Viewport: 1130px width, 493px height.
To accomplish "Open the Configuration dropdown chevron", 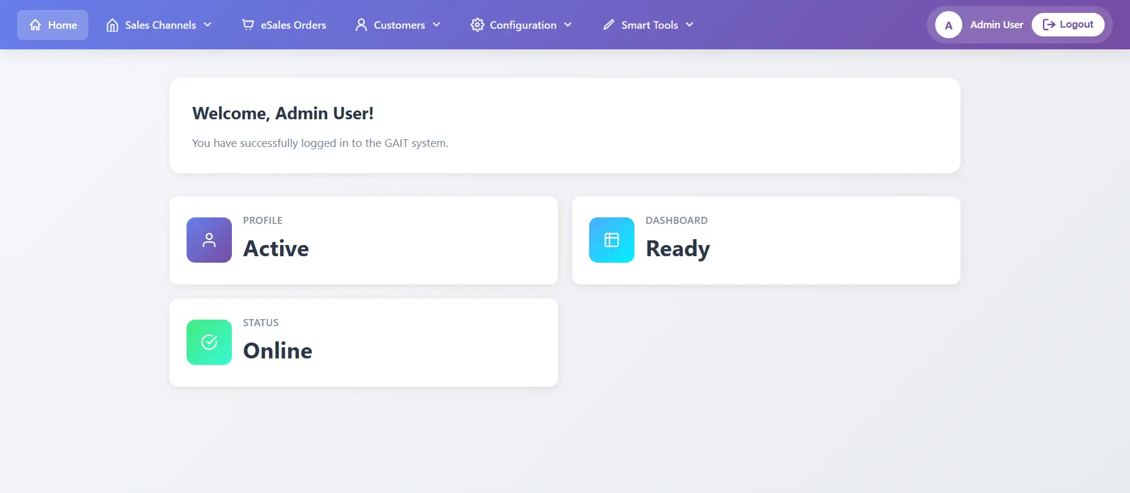I will (x=568, y=25).
